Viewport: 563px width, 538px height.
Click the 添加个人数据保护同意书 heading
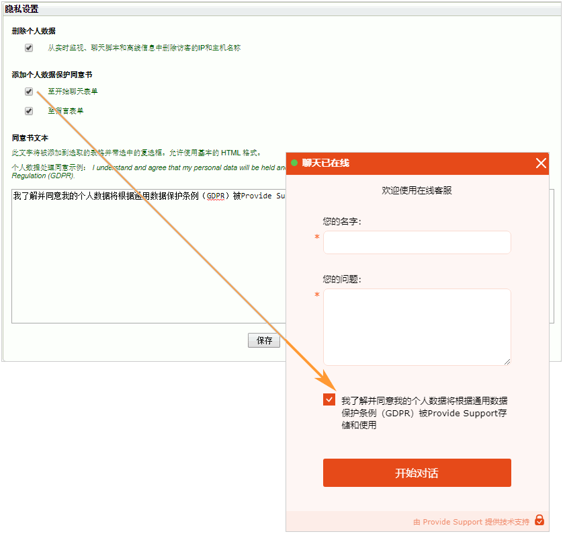[x=52, y=75]
